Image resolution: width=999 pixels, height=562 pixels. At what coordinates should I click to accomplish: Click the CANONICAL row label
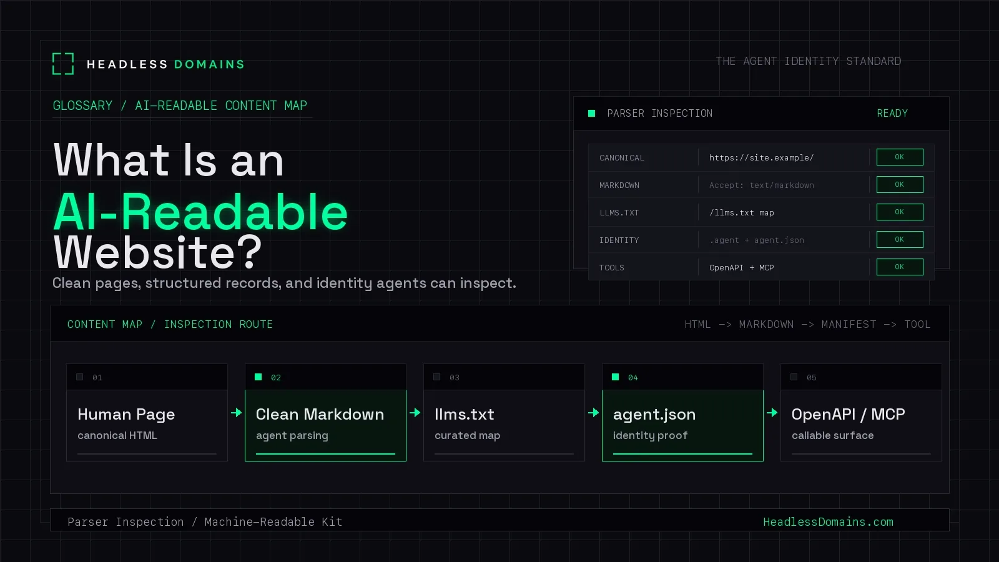click(x=622, y=158)
